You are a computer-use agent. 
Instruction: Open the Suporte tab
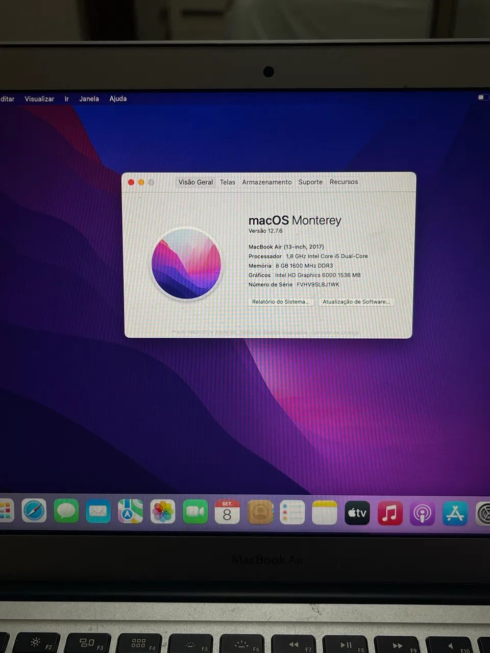tap(310, 182)
